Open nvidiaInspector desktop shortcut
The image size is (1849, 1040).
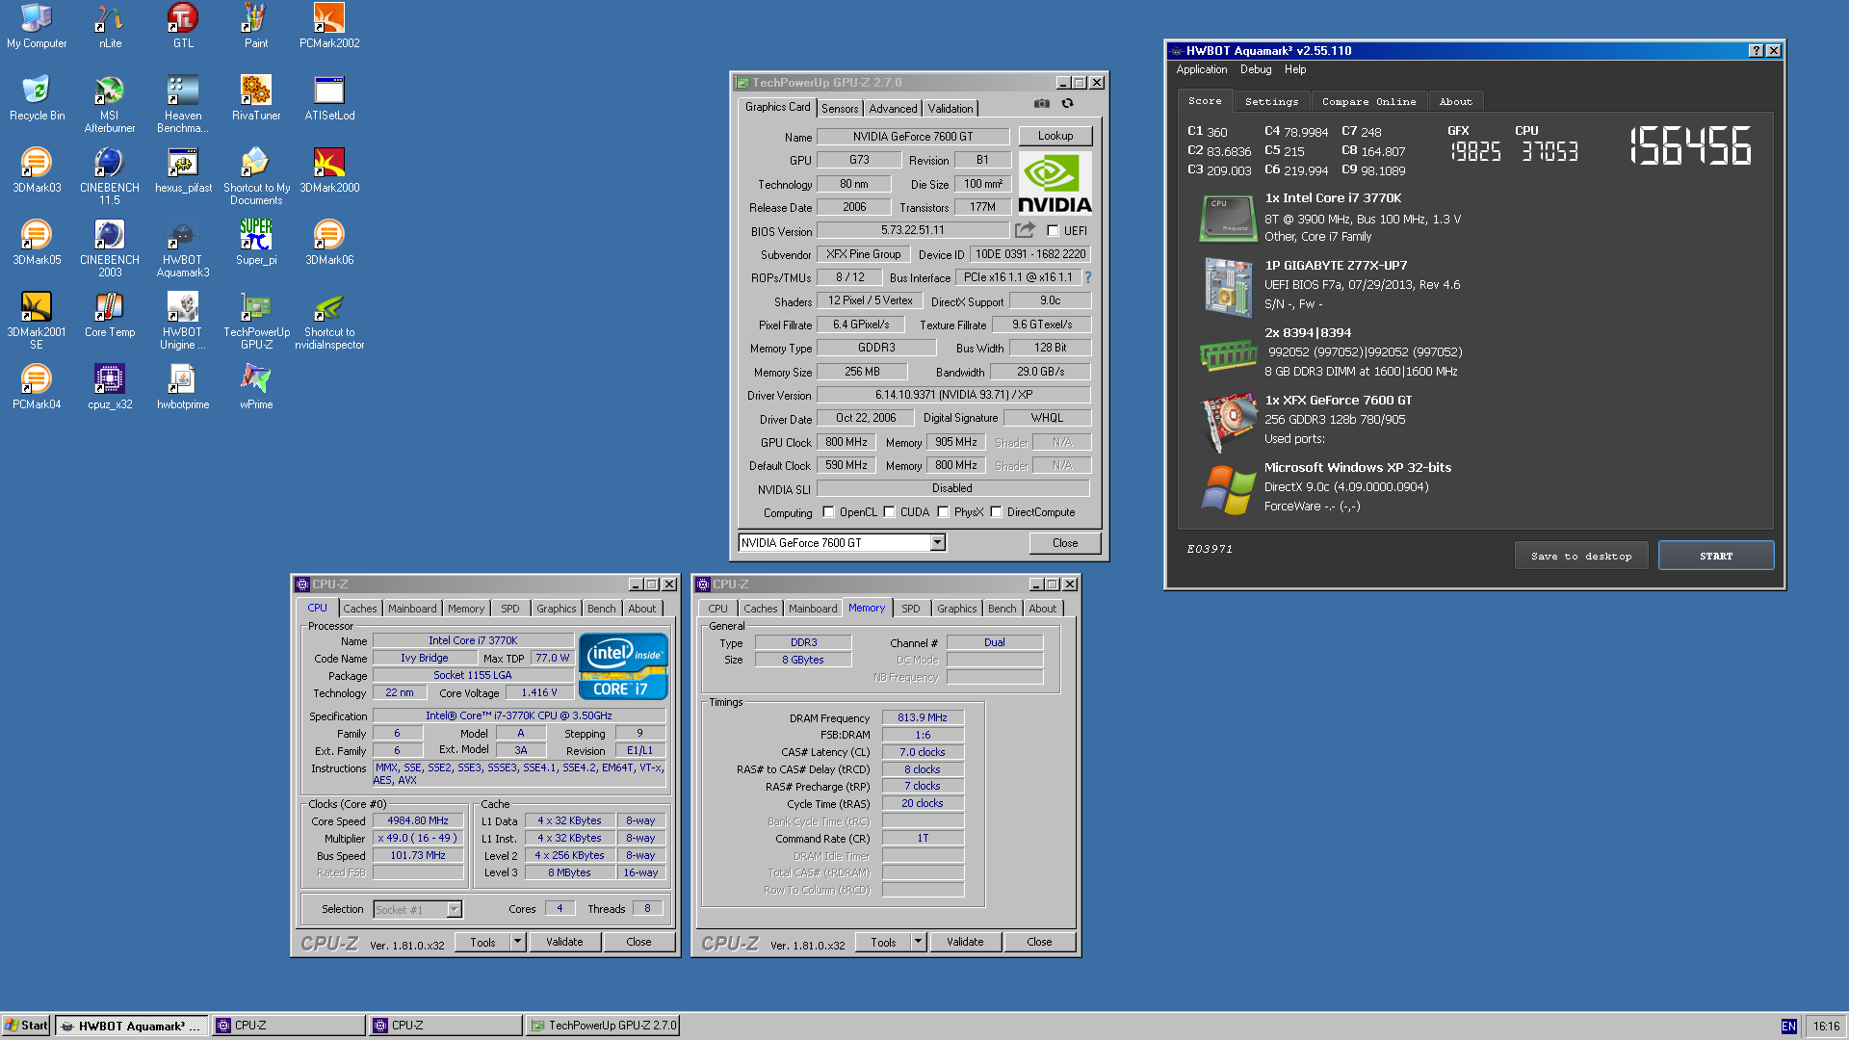(x=329, y=321)
